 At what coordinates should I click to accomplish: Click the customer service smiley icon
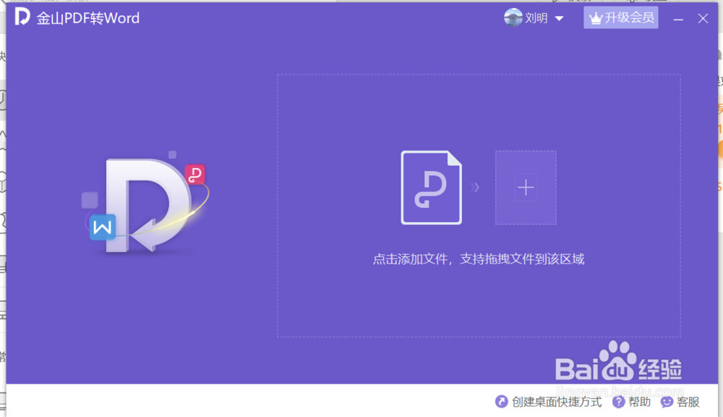click(667, 402)
